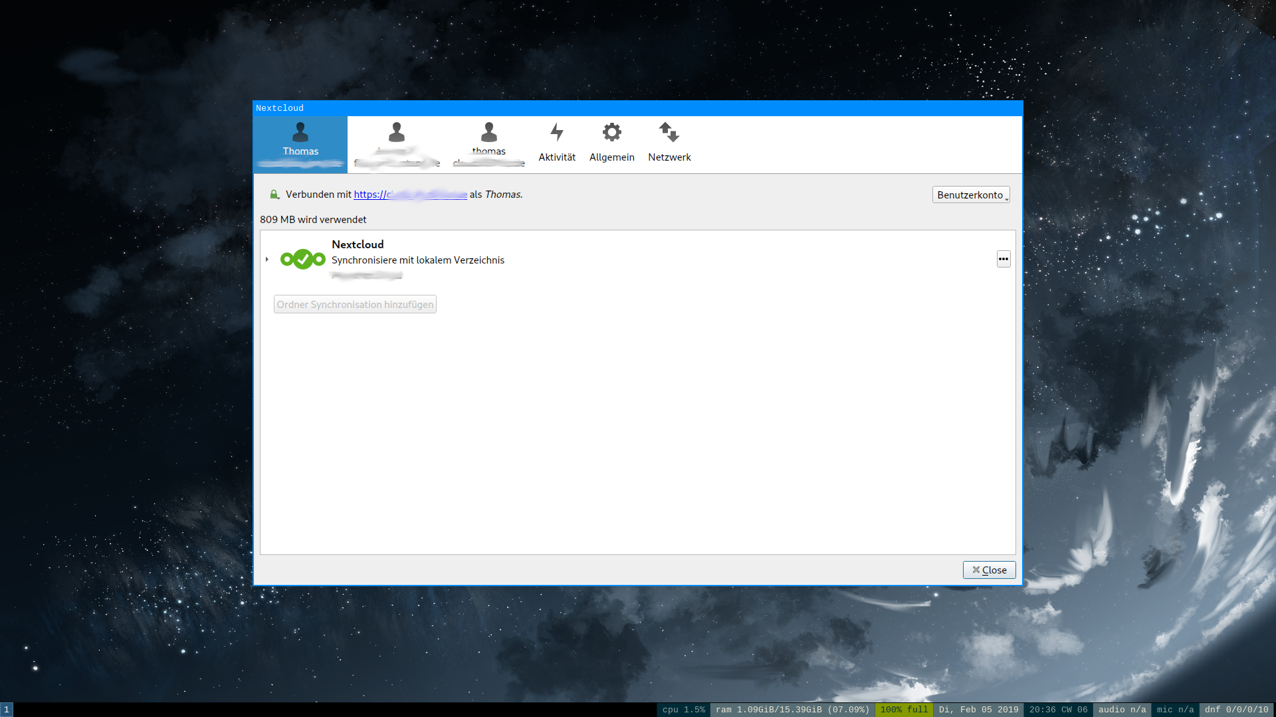
Task: Close the Nextcloud settings dialog
Action: pyautogui.click(x=989, y=570)
